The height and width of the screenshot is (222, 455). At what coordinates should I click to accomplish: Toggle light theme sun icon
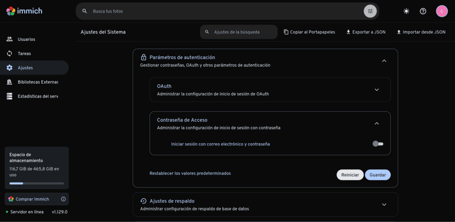click(406, 11)
